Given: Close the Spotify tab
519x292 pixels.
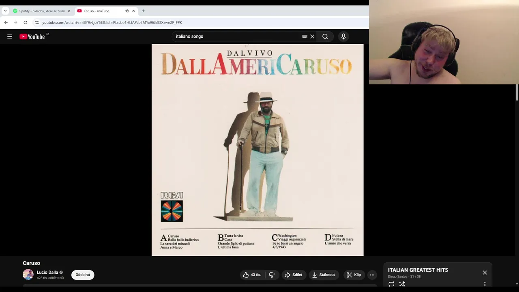Looking at the screenshot, I should click(x=69, y=11).
